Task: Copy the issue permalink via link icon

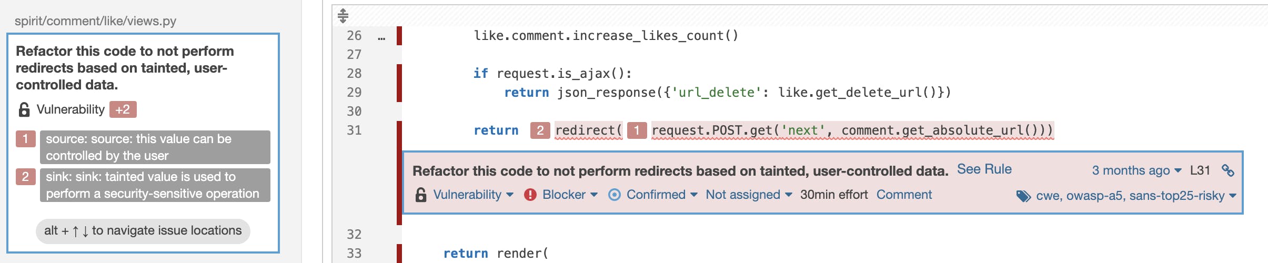Action: (x=1228, y=170)
